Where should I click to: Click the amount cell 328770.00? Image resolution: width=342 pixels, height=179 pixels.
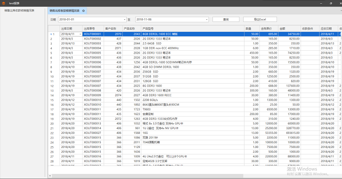289,128
